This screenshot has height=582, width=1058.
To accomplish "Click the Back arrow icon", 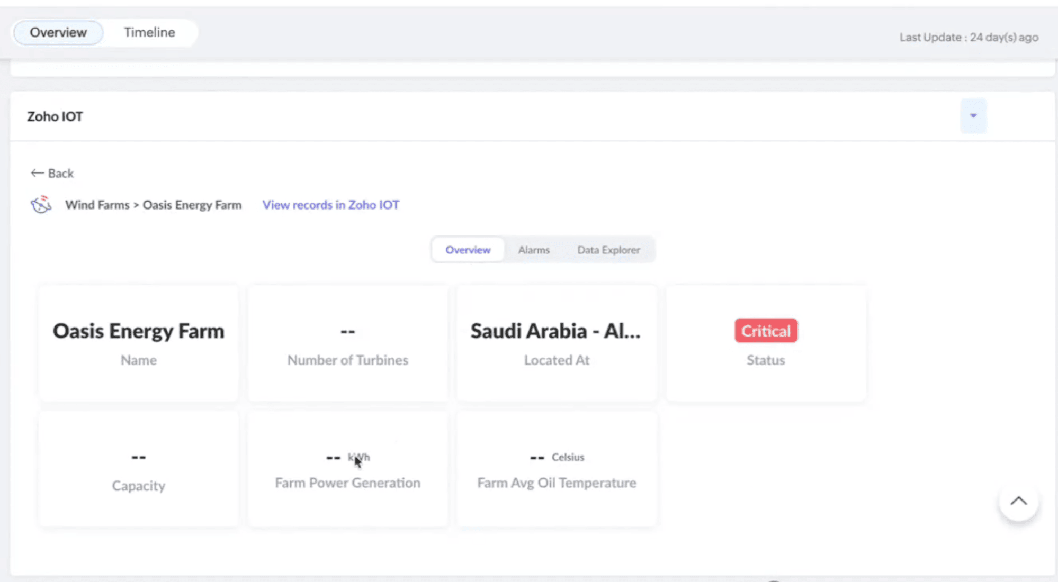I will tap(37, 173).
